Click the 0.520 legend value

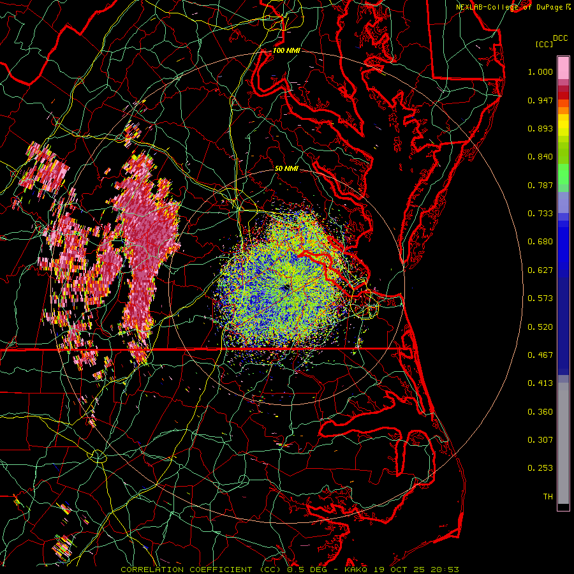click(540, 327)
